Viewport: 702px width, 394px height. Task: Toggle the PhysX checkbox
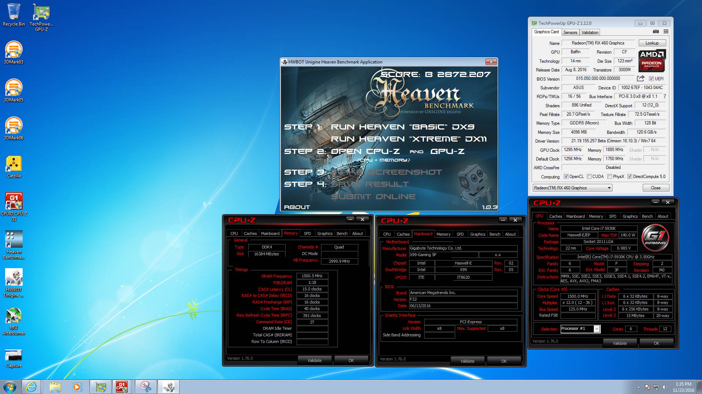[609, 177]
